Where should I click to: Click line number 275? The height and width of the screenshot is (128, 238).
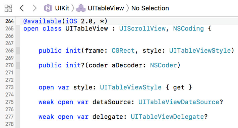(9, 102)
